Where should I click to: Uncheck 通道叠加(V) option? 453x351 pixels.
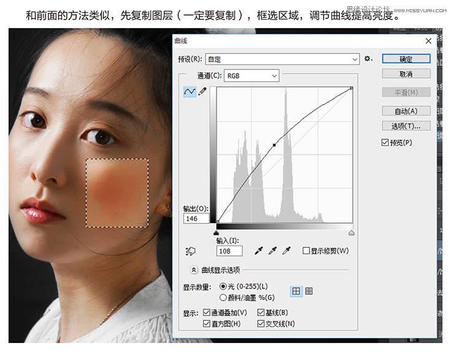(206, 312)
